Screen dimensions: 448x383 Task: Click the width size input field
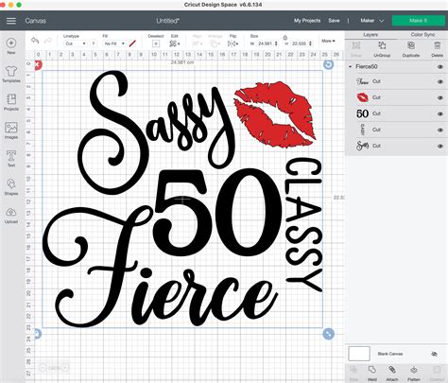click(x=265, y=44)
